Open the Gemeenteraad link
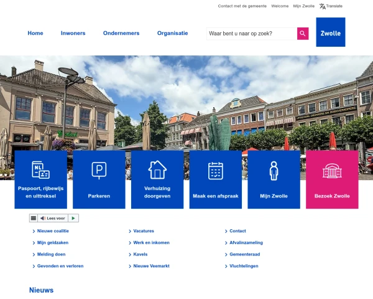Image resolution: width=373 pixels, height=299 pixels. pyautogui.click(x=244, y=254)
